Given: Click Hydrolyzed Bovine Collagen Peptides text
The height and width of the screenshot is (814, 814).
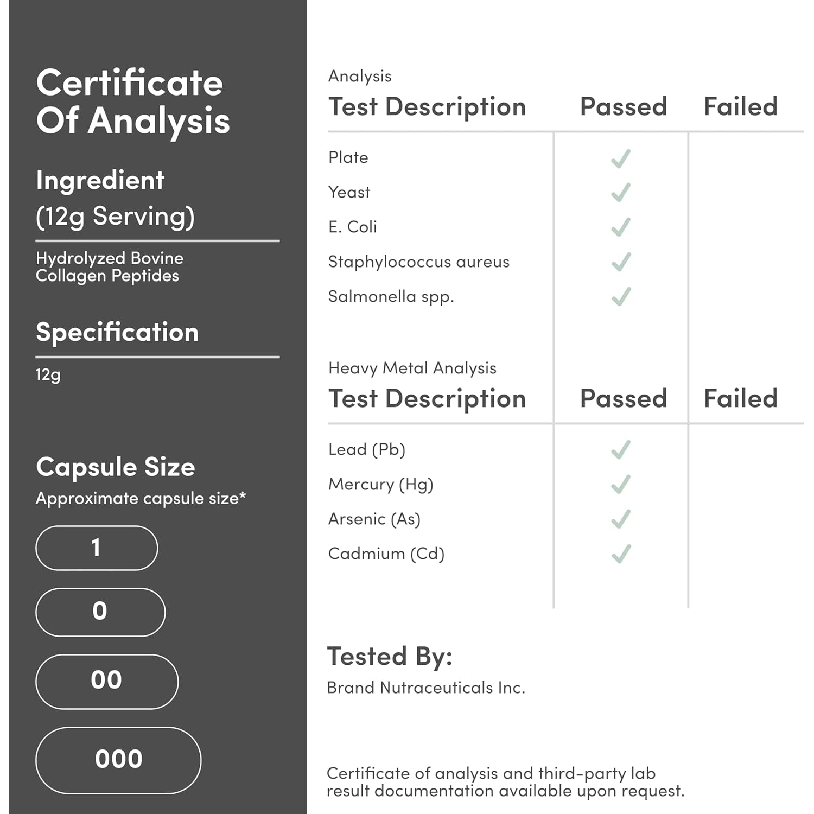Looking at the screenshot, I should [110, 267].
